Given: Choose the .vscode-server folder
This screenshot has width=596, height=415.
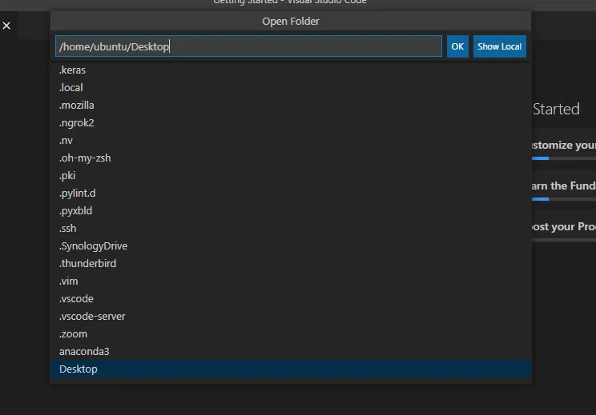Looking at the screenshot, I should (92, 317).
